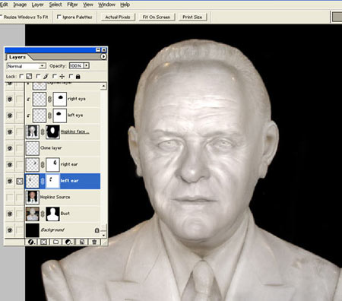Click the Background layer black thumbnail
Viewport: 342px width, 301px height.
(33, 230)
